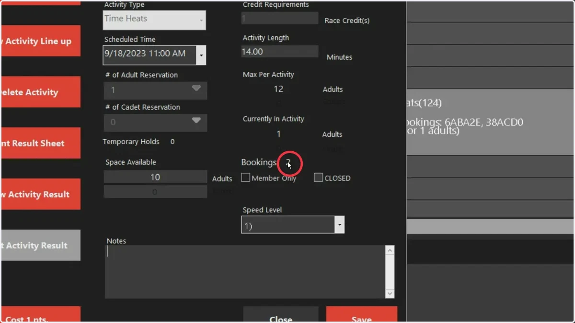The height and width of the screenshot is (323, 575).
Task: Click the Max Per Activity value 12
Action: coord(278,89)
